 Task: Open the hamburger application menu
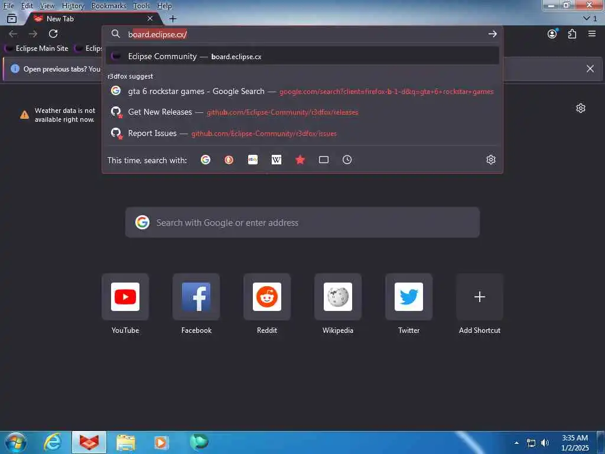tap(592, 34)
